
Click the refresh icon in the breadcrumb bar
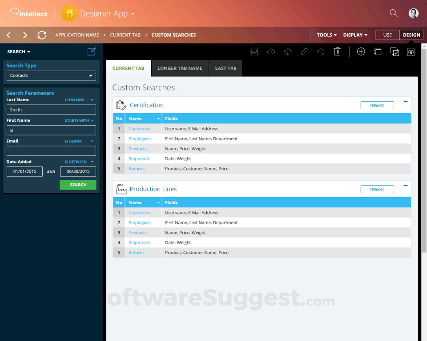tap(41, 35)
